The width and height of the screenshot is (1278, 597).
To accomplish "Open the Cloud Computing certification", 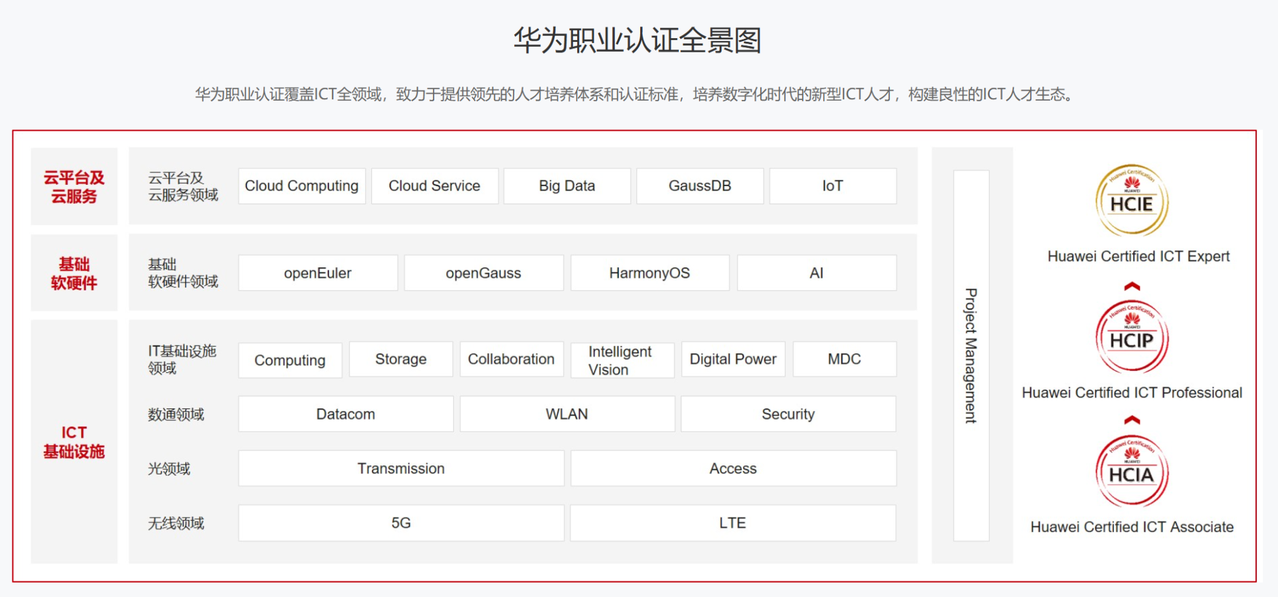I will (301, 186).
